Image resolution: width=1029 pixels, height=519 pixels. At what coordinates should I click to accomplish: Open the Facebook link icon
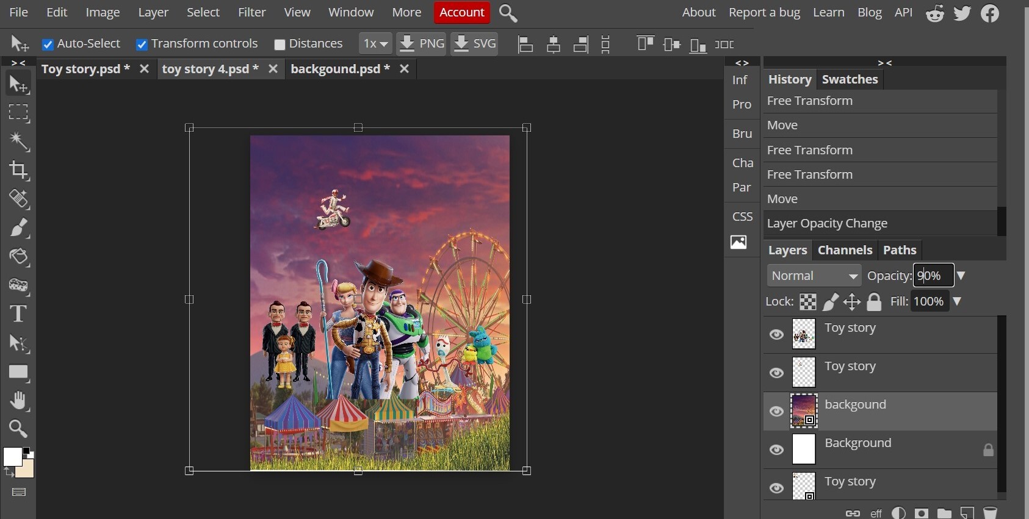tap(990, 13)
